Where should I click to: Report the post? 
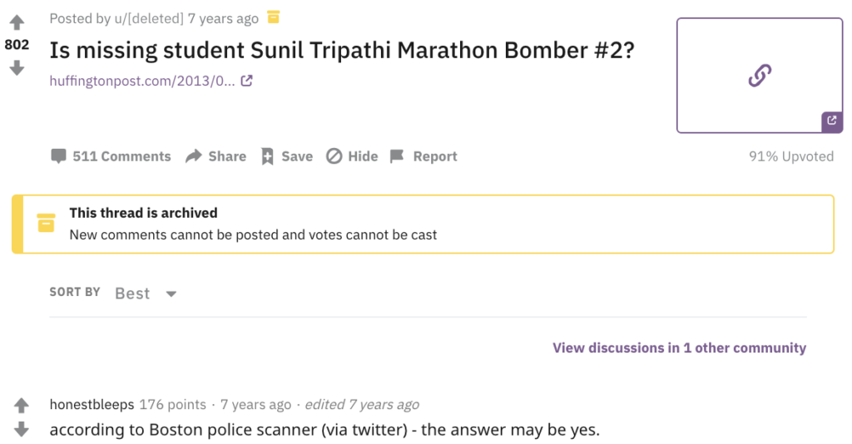[424, 156]
